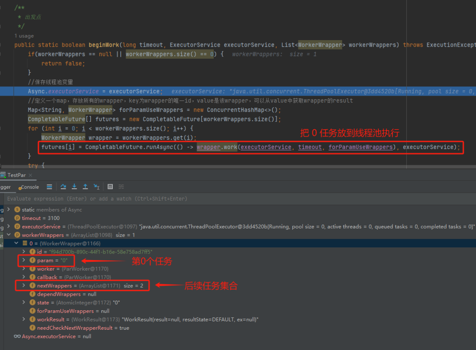Focus the Evaluate expression input field
This screenshot has height=350, width=476.
pyautogui.click(x=240, y=199)
